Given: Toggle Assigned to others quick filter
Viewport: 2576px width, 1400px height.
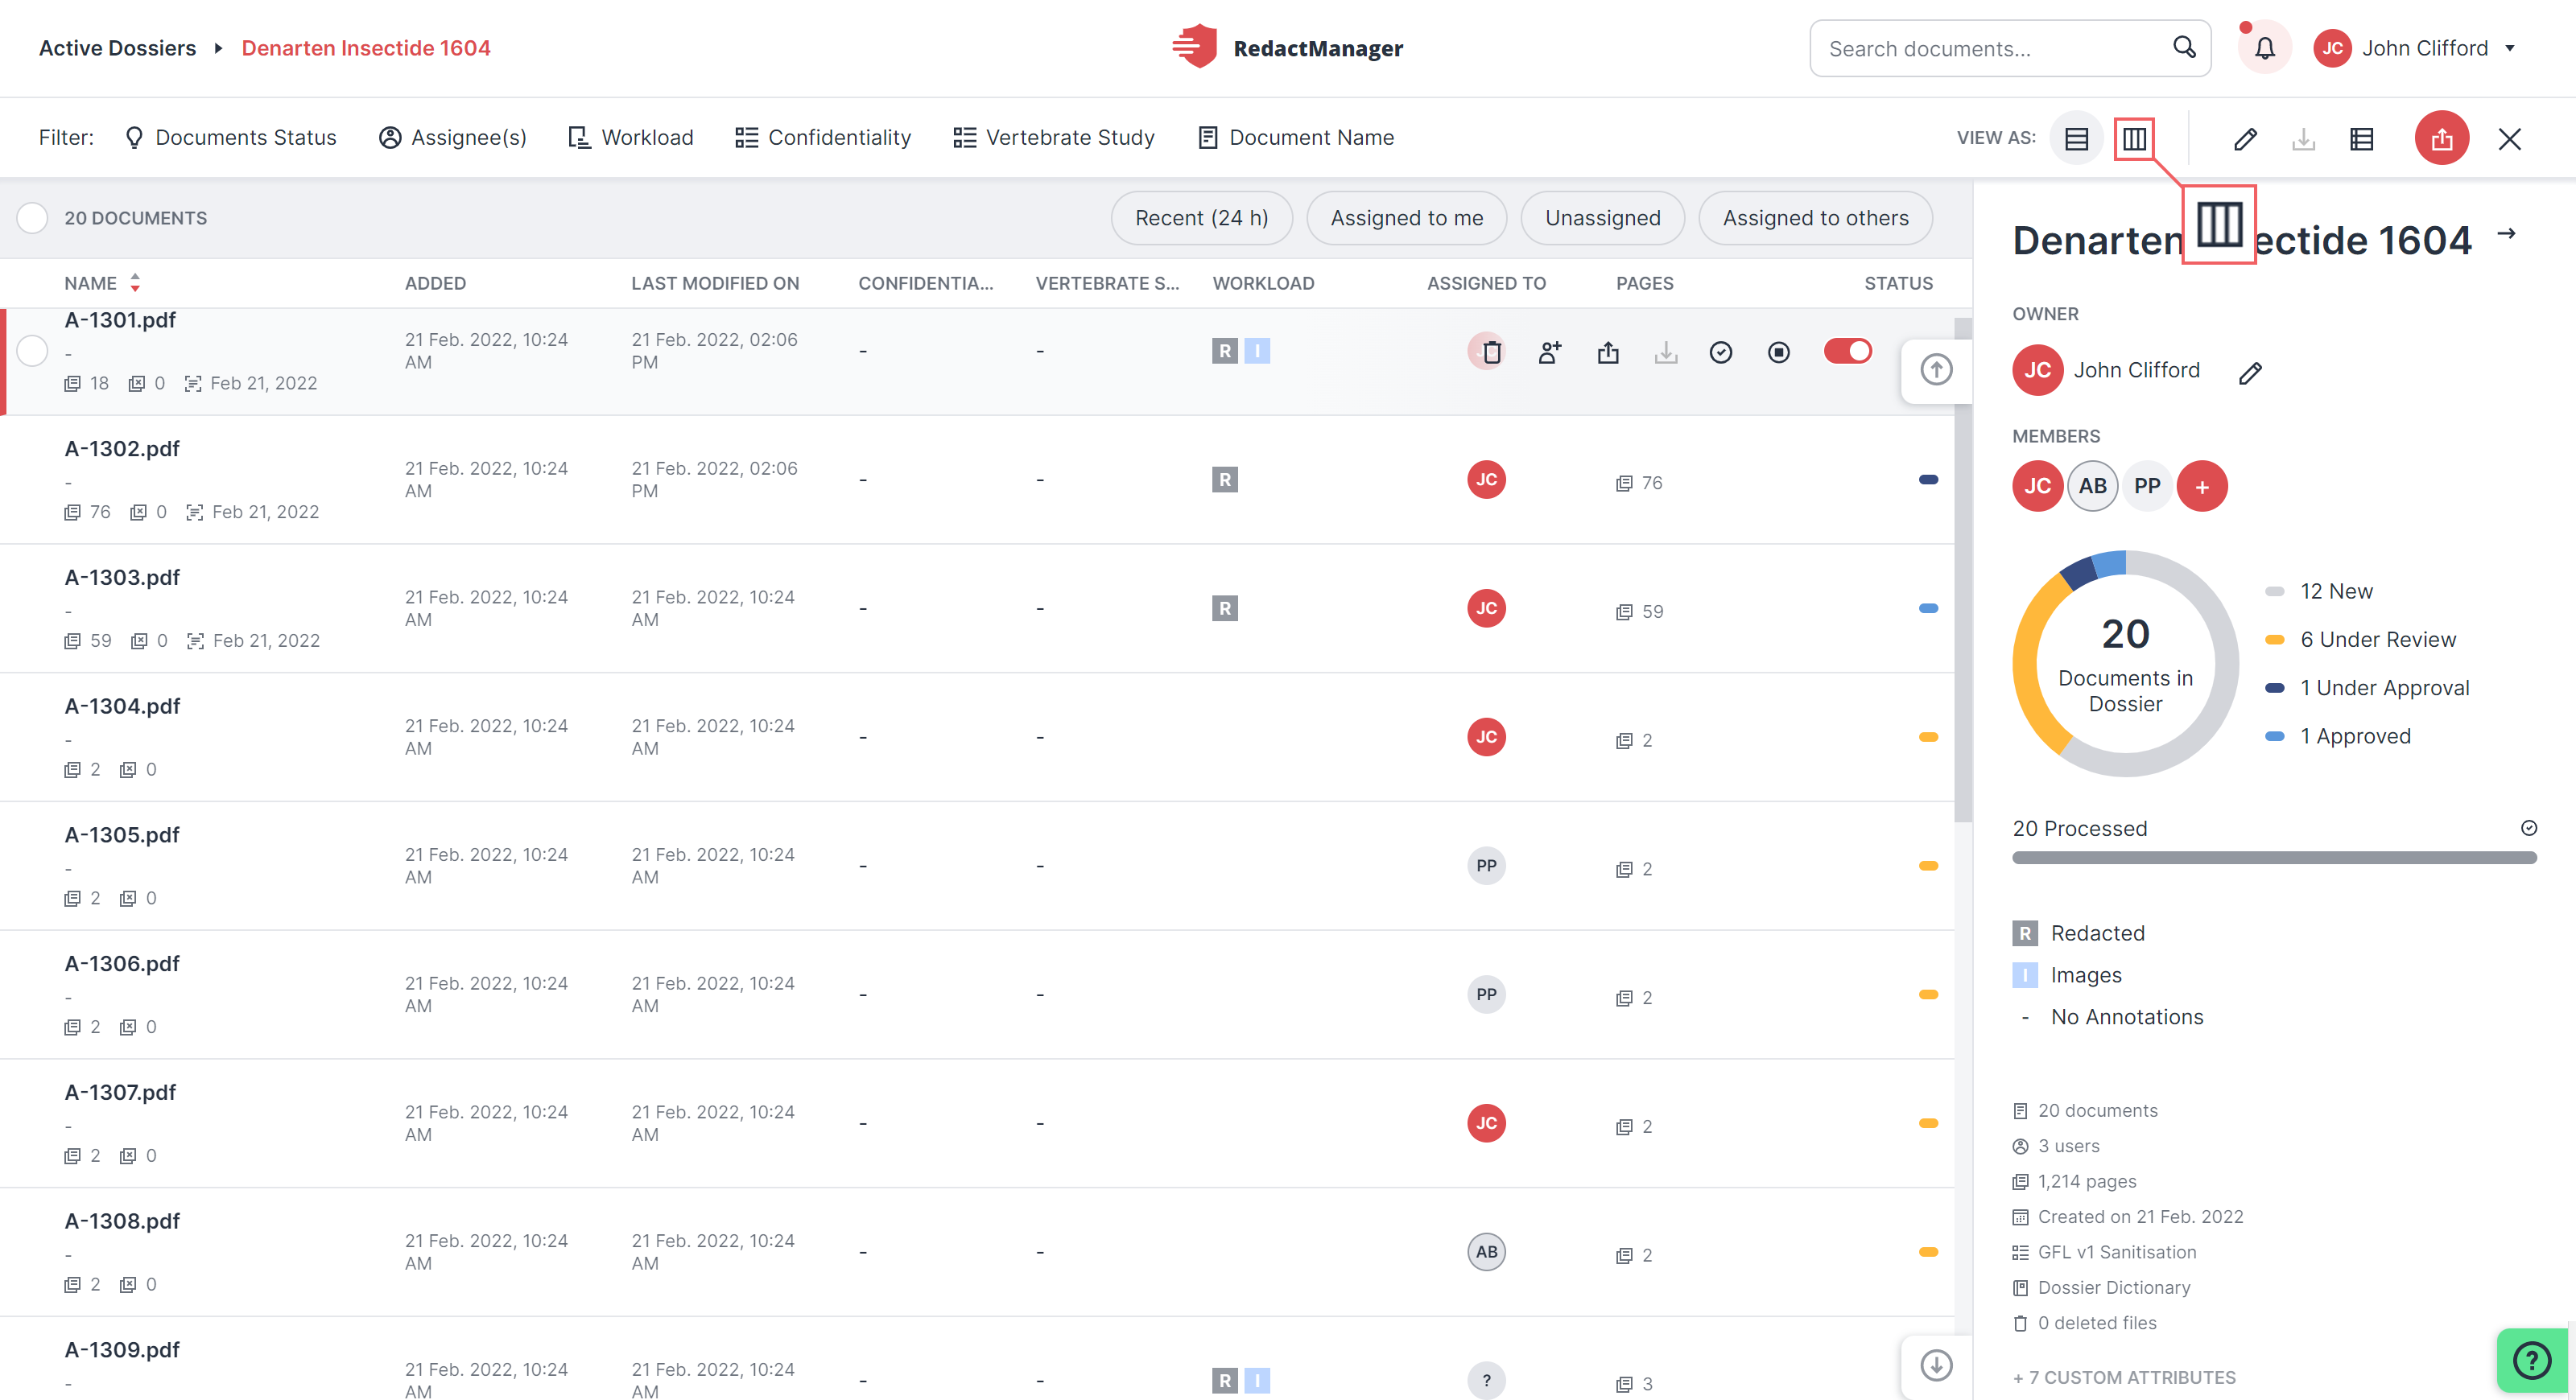Looking at the screenshot, I should tap(1815, 218).
